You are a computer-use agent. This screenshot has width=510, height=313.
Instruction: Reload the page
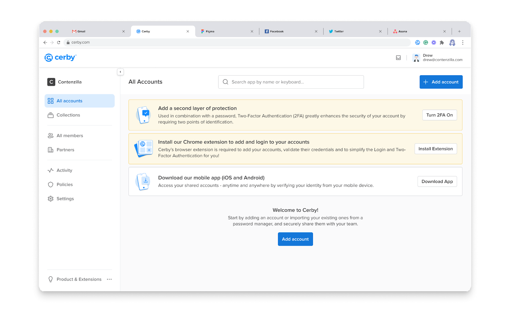click(x=59, y=42)
